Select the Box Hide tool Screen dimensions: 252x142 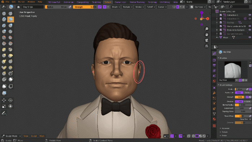pos(10,86)
